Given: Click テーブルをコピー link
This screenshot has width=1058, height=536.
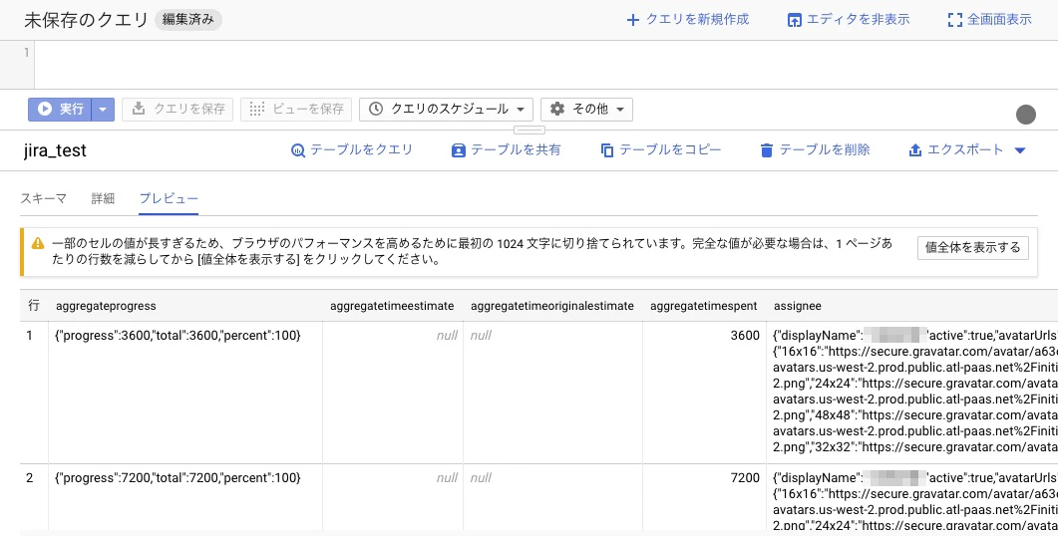Looking at the screenshot, I should pos(660,149).
